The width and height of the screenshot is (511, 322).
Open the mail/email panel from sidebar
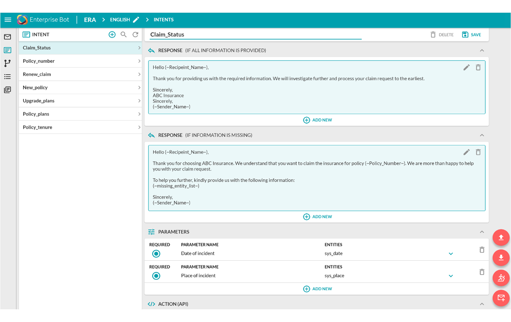click(x=8, y=37)
